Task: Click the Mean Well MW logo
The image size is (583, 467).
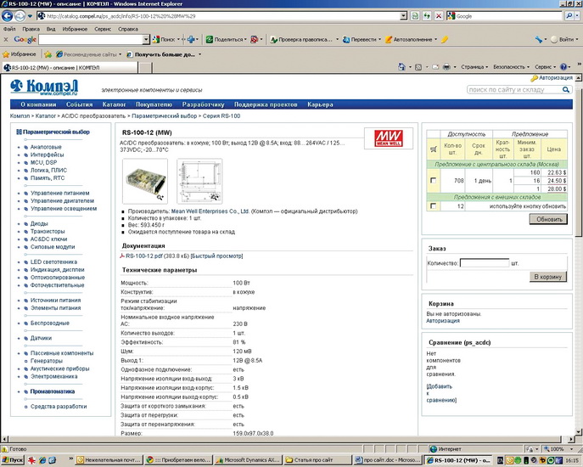Action: pos(388,138)
